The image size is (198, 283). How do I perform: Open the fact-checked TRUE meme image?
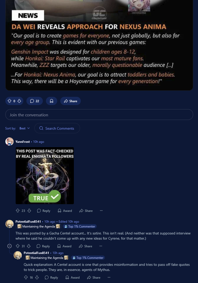coord(45,176)
